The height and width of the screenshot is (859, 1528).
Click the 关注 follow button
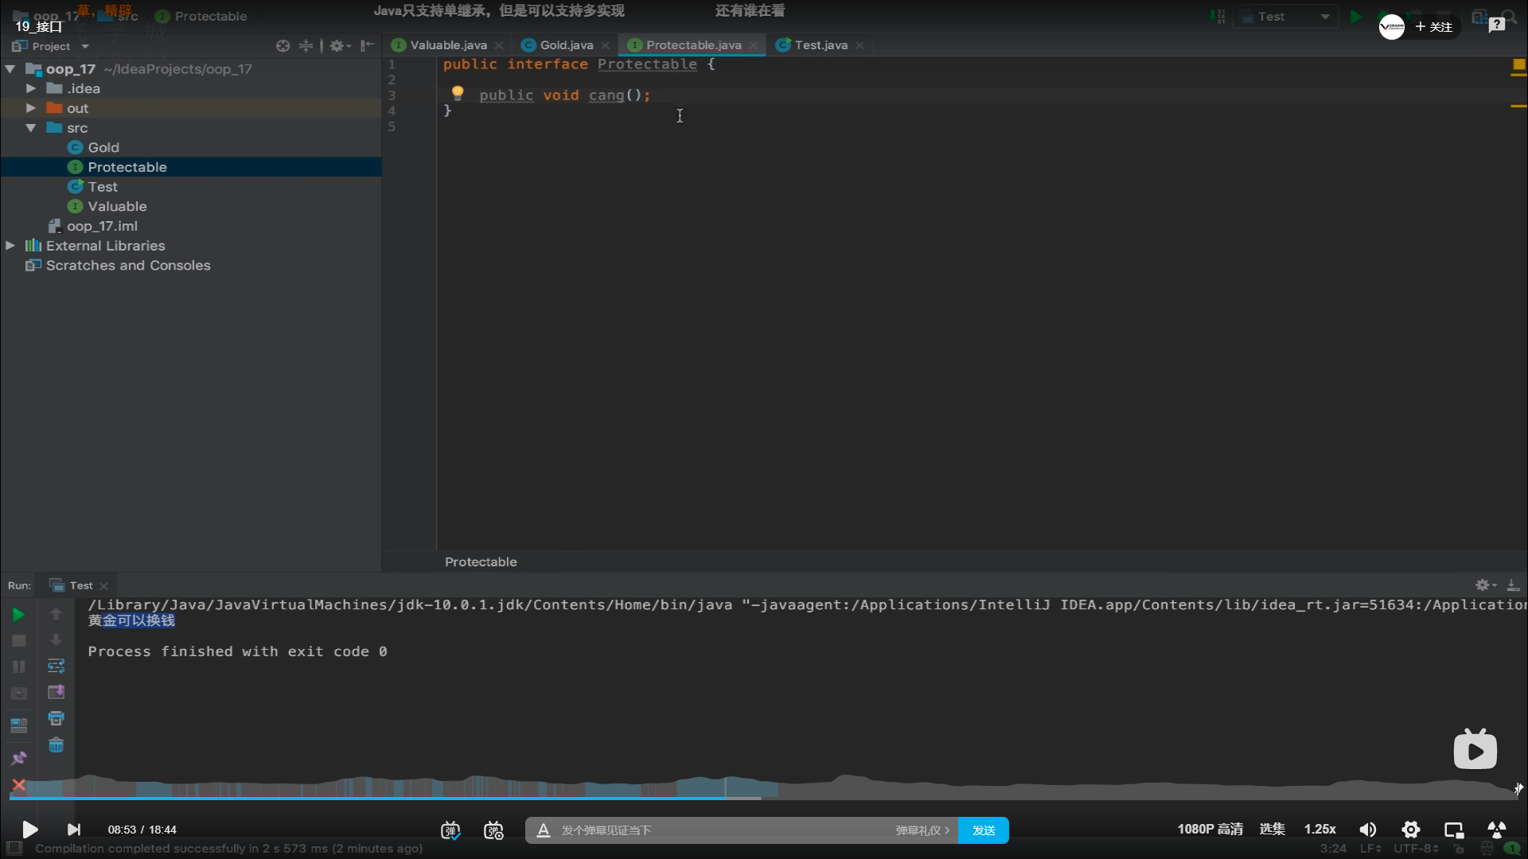(x=1434, y=27)
